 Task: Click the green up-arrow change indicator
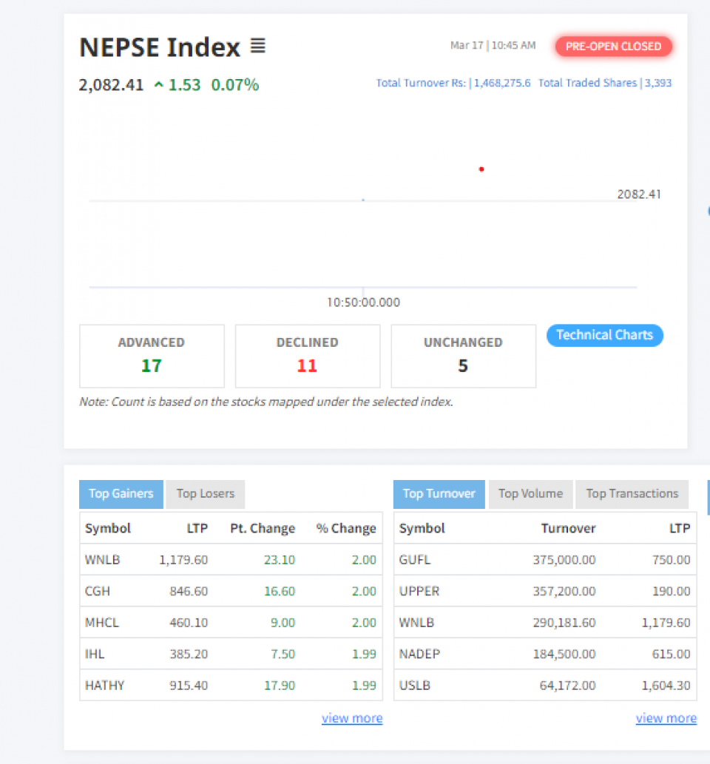[x=158, y=85]
